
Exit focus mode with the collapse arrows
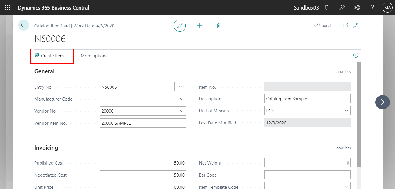[x=356, y=25]
